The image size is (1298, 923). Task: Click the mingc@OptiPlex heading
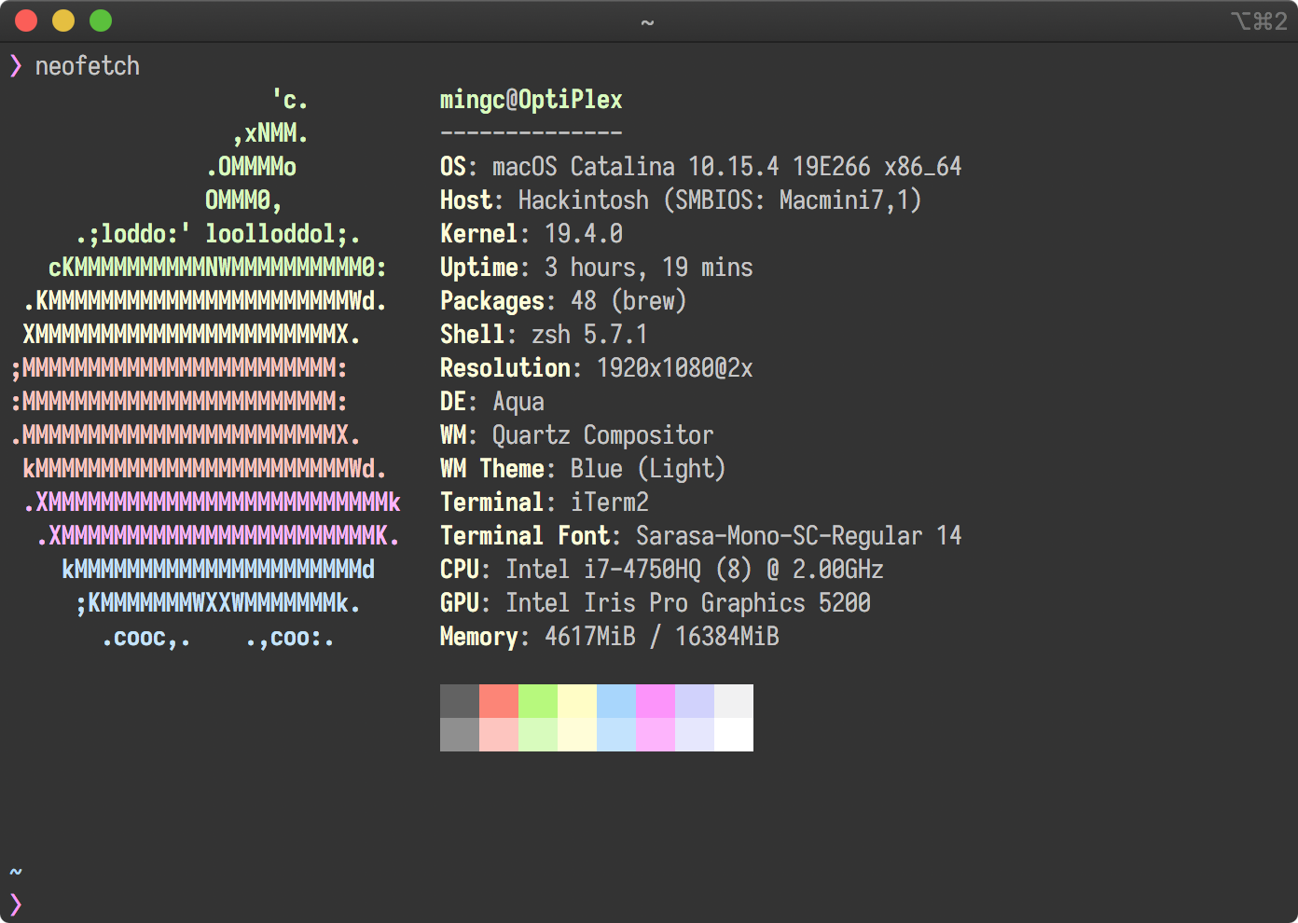[532, 100]
